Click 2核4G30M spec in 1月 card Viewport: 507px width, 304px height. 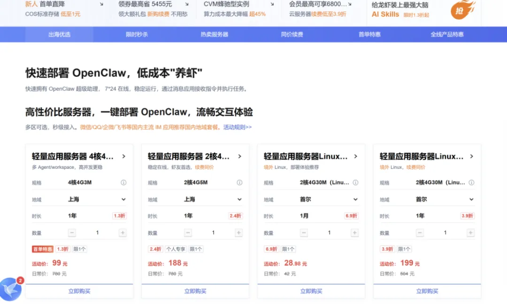tap(324, 182)
